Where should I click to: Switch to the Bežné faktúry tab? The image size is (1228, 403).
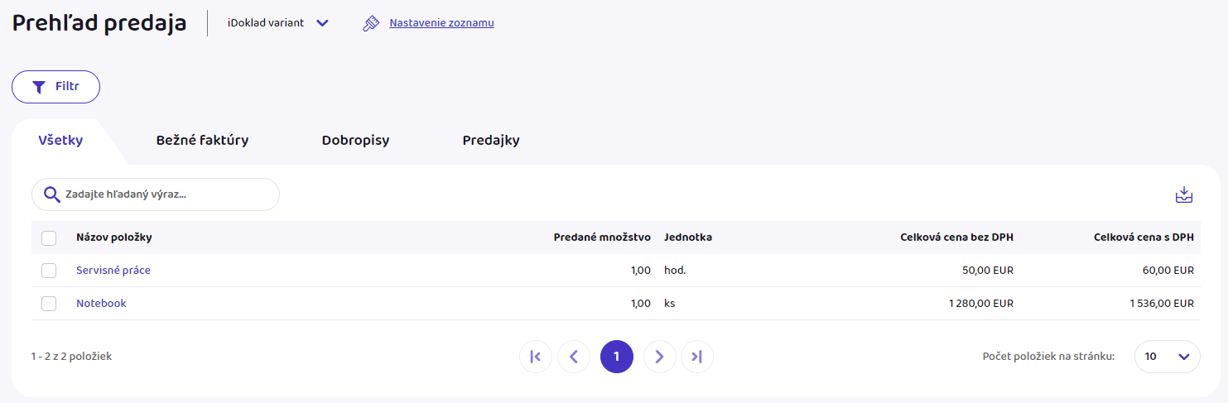[x=202, y=141]
